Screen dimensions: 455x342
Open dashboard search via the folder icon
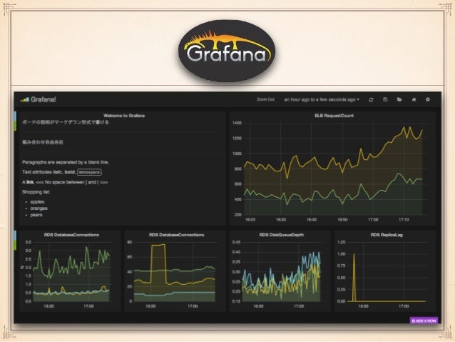click(x=399, y=100)
